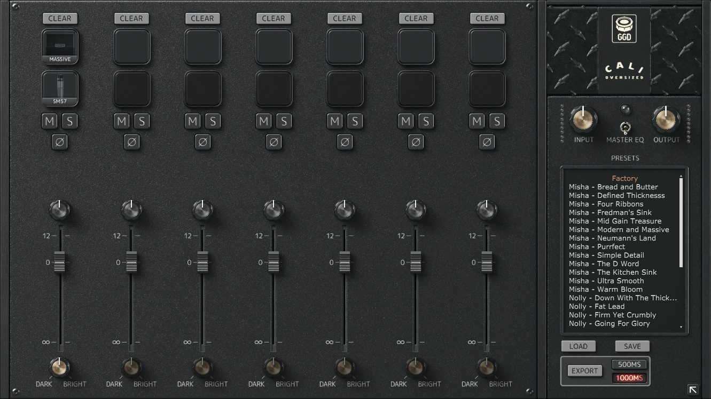Click the SAVE preset button
The height and width of the screenshot is (399, 711).
click(632, 346)
